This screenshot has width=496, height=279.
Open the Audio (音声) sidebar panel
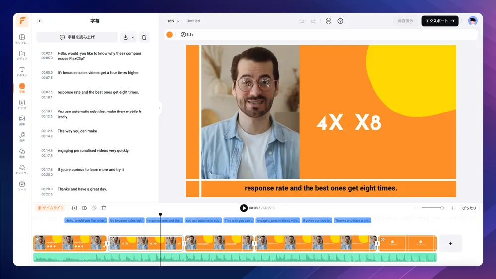coord(22,137)
